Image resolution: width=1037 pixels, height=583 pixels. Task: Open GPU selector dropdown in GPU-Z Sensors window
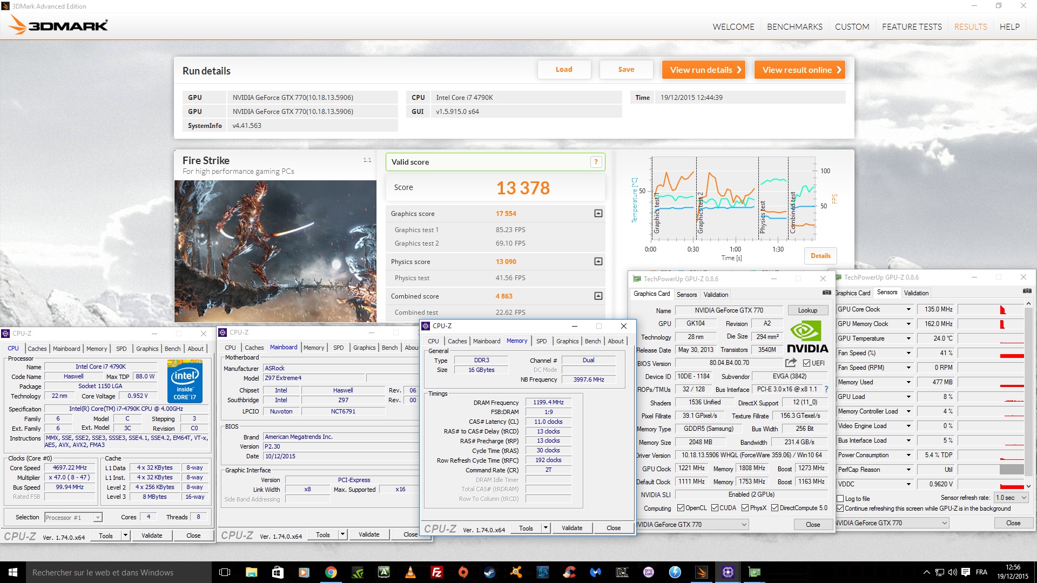coord(892,523)
